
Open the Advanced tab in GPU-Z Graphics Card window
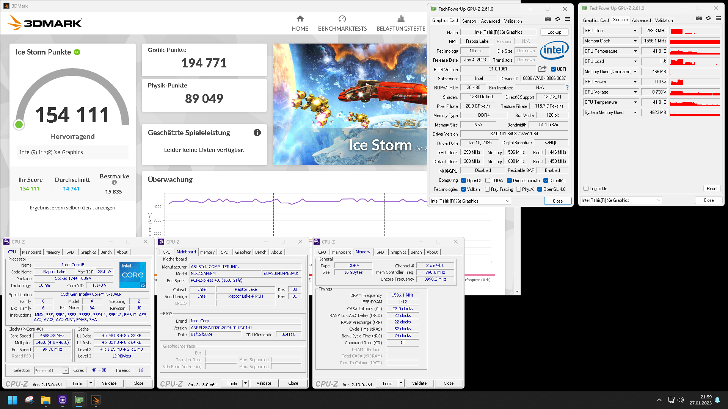coord(490,21)
